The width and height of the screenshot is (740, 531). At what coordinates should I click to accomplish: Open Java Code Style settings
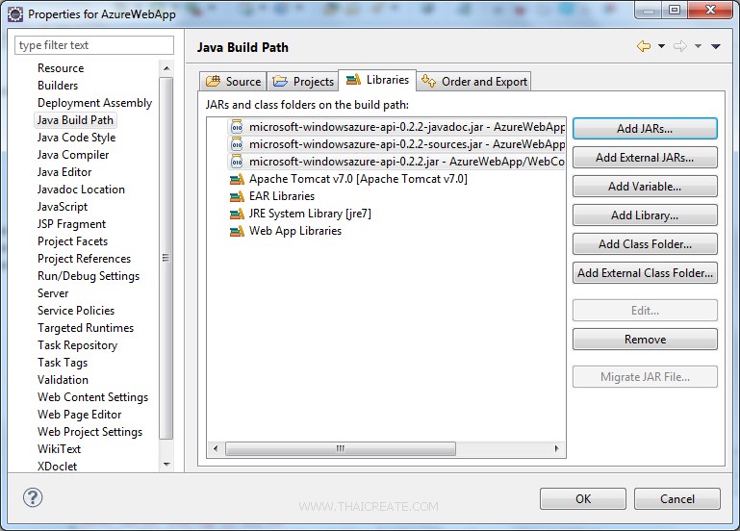(76, 138)
